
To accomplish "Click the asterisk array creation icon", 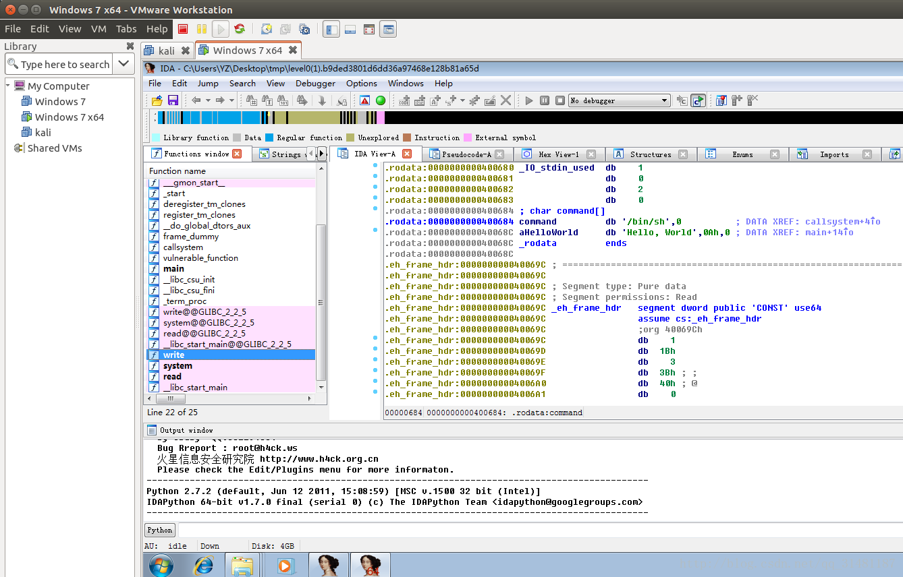I will pos(474,100).
